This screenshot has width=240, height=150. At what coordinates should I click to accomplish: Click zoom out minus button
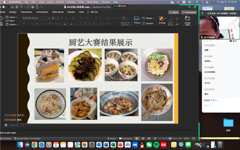coord(160,138)
